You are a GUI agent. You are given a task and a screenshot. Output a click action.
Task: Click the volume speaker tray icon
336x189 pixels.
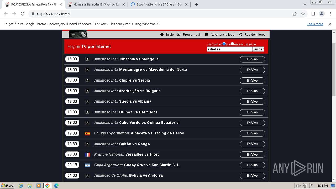(298, 186)
